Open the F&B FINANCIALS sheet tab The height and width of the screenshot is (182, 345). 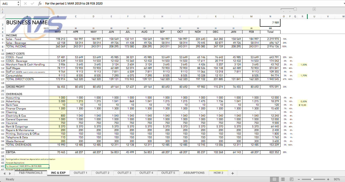[30, 173]
